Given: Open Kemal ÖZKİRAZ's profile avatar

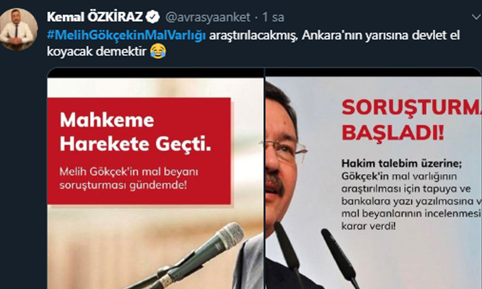Looking at the screenshot, I should (x=18, y=29).
